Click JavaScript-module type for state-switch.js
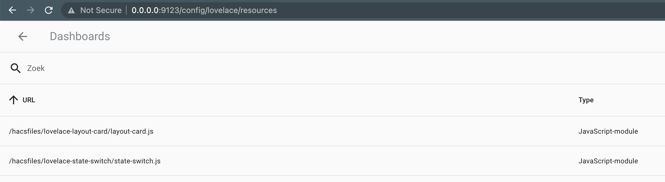This screenshot has width=665, height=182. pyautogui.click(x=608, y=161)
